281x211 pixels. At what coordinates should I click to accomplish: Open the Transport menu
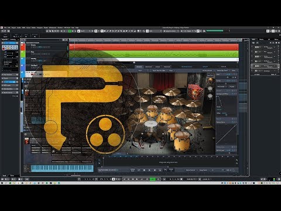[x=40, y=28]
